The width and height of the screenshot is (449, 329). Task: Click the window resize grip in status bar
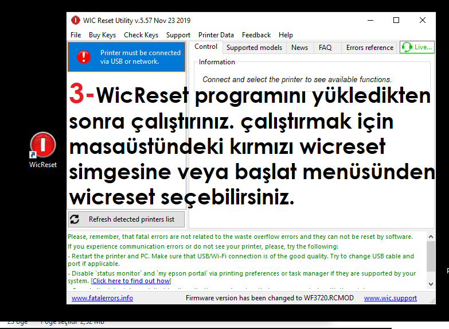pos(433,301)
